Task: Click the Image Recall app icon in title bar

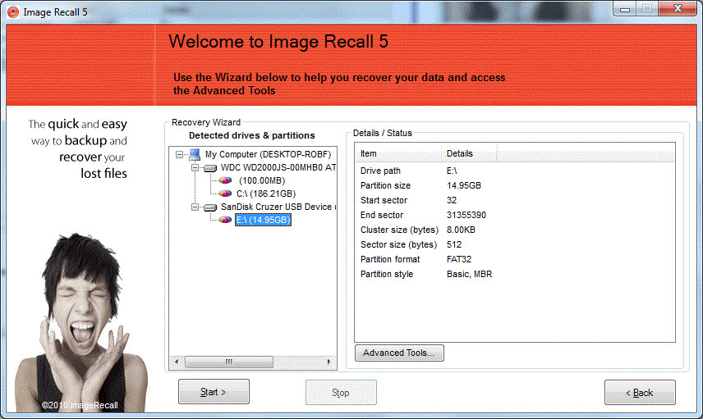Action: tap(13, 12)
